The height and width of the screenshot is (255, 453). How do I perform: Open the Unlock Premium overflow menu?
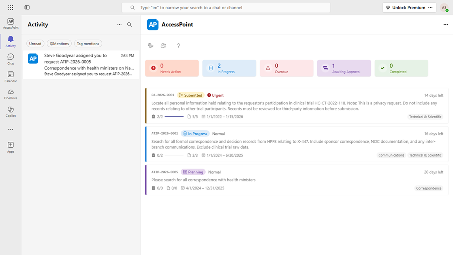[430, 7]
